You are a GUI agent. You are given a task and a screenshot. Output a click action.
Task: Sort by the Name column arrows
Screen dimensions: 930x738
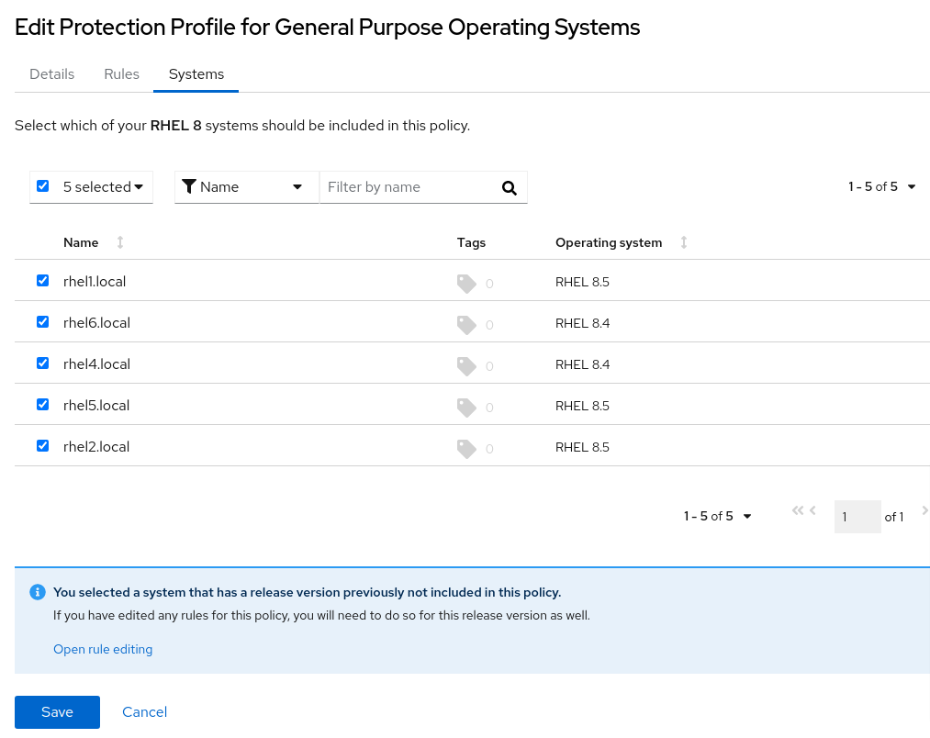point(119,242)
